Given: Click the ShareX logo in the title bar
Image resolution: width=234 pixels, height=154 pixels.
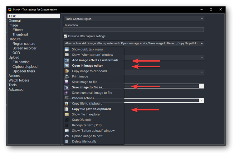Looking at the screenshot, I should (x=10, y=10).
